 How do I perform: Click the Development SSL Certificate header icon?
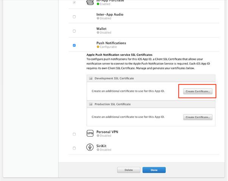point(91,78)
